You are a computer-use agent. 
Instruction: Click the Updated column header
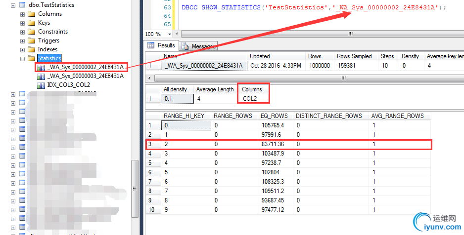tap(277, 56)
